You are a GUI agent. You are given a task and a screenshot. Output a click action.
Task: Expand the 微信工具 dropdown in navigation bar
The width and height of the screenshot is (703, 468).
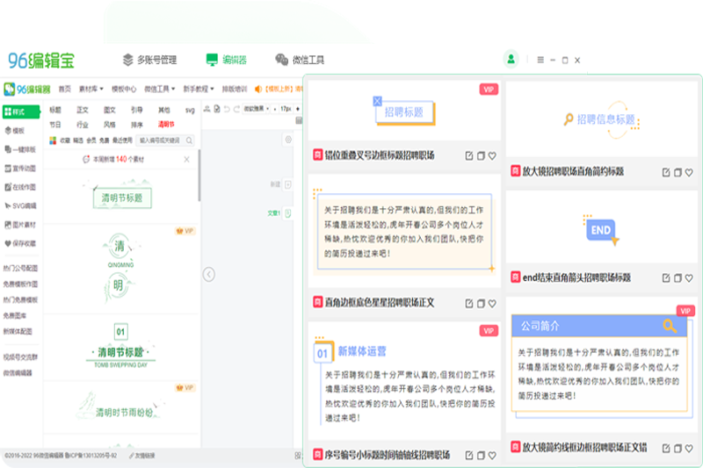[160, 89]
